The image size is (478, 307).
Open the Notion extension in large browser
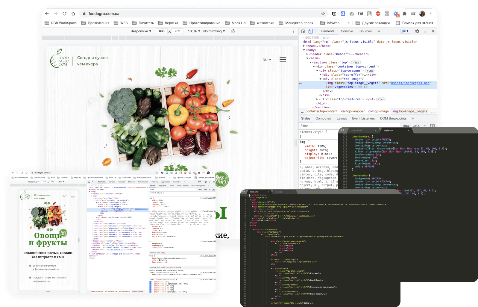(x=334, y=13)
